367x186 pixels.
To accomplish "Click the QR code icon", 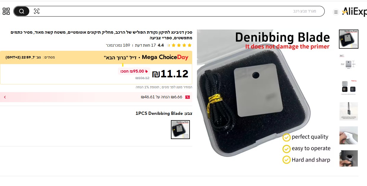I will click(x=6, y=12).
